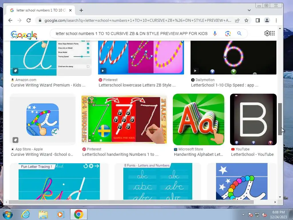The width and height of the screenshot is (293, 220).
Task: Click the product tag icon on Amazon image
Action: (15, 71)
